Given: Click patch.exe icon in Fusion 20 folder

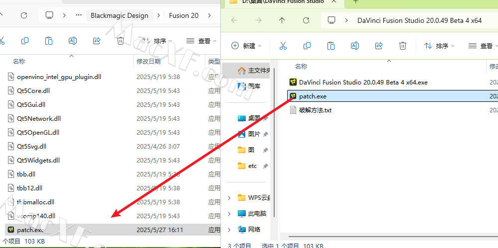Looking at the screenshot, I should (11, 230).
